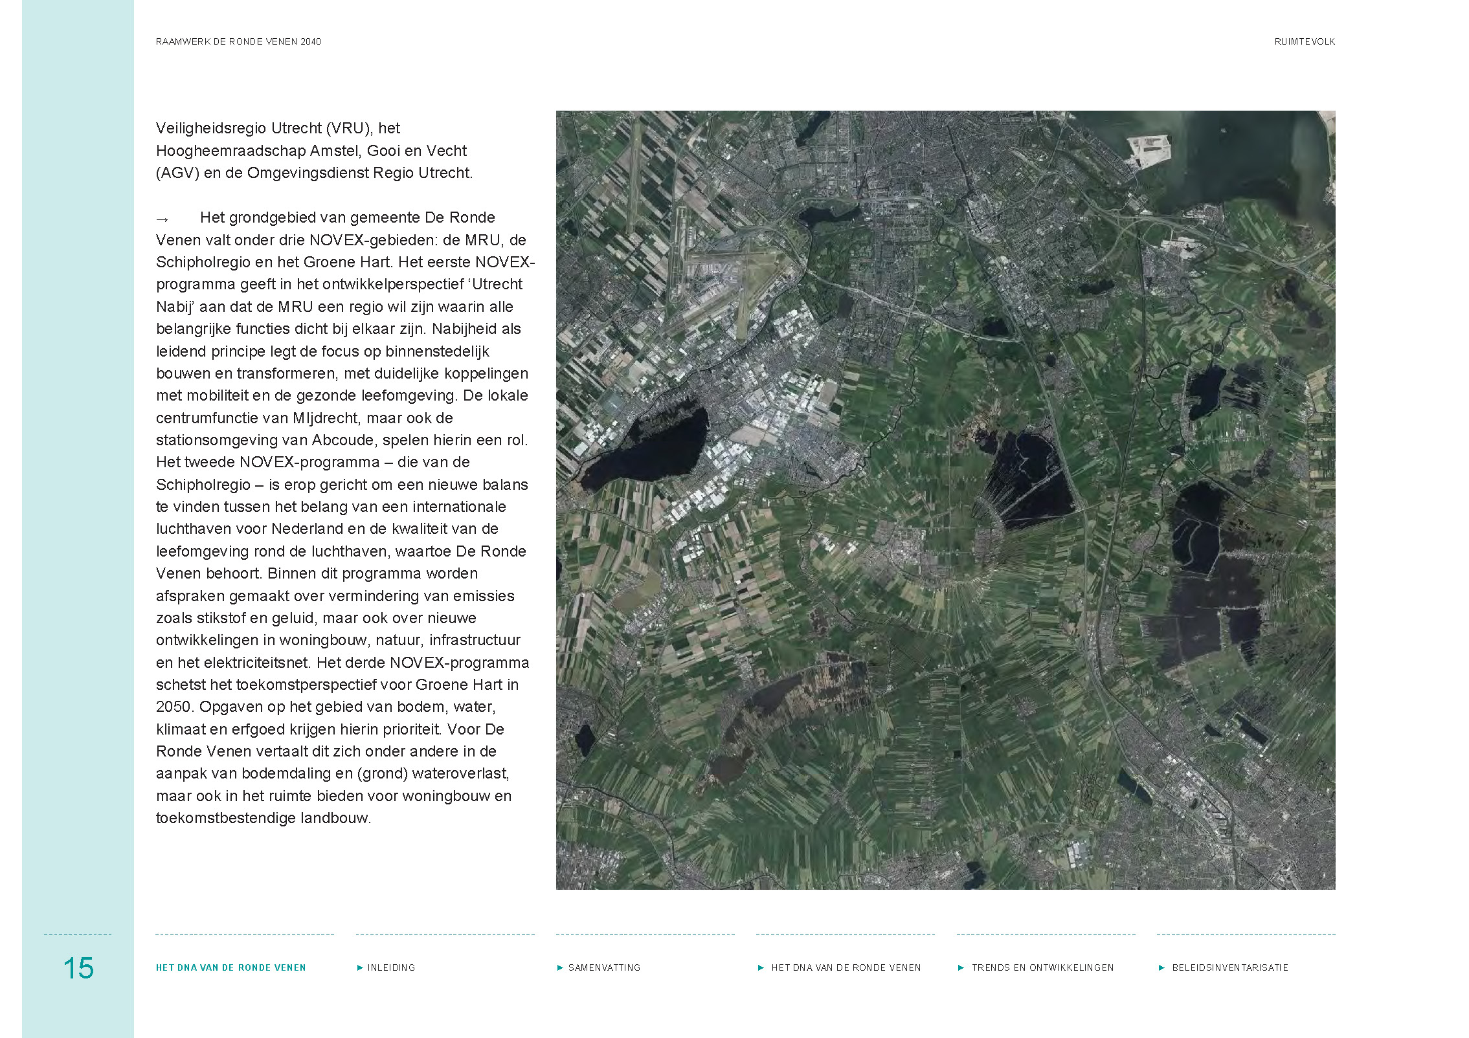This screenshot has width=1469, height=1038.
Task: Select the aerial satellite photo
Action: (x=945, y=500)
